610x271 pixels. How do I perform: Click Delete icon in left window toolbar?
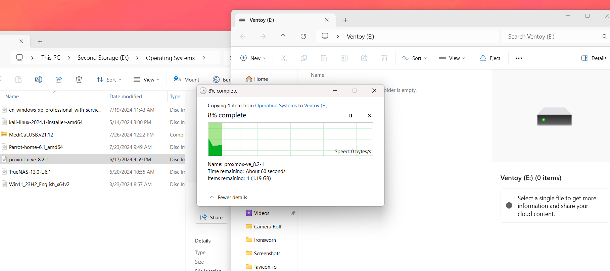tap(79, 79)
